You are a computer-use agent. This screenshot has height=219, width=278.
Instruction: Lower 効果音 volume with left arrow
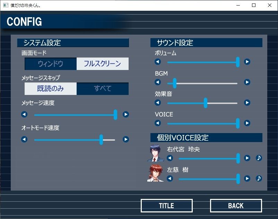(x=158, y=103)
